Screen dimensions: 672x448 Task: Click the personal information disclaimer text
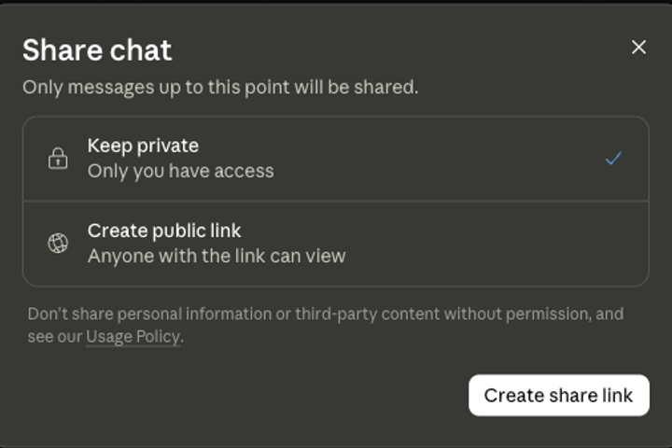(x=326, y=325)
